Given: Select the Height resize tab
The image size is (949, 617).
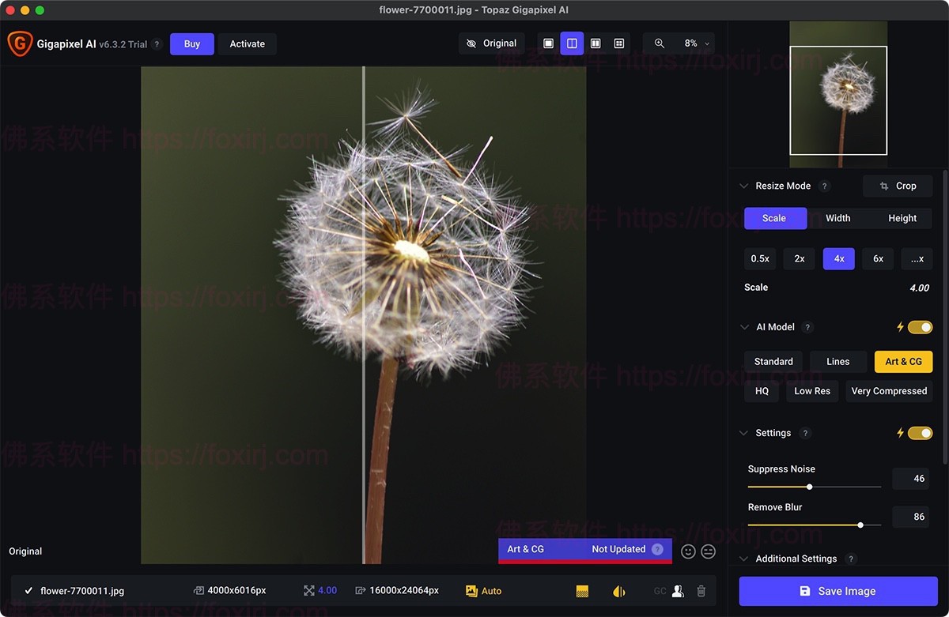Looking at the screenshot, I should point(902,218).
